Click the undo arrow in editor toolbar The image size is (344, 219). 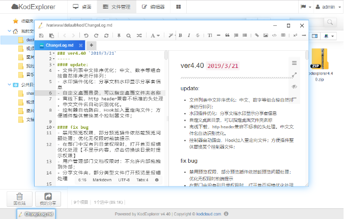tap(86, 35)
